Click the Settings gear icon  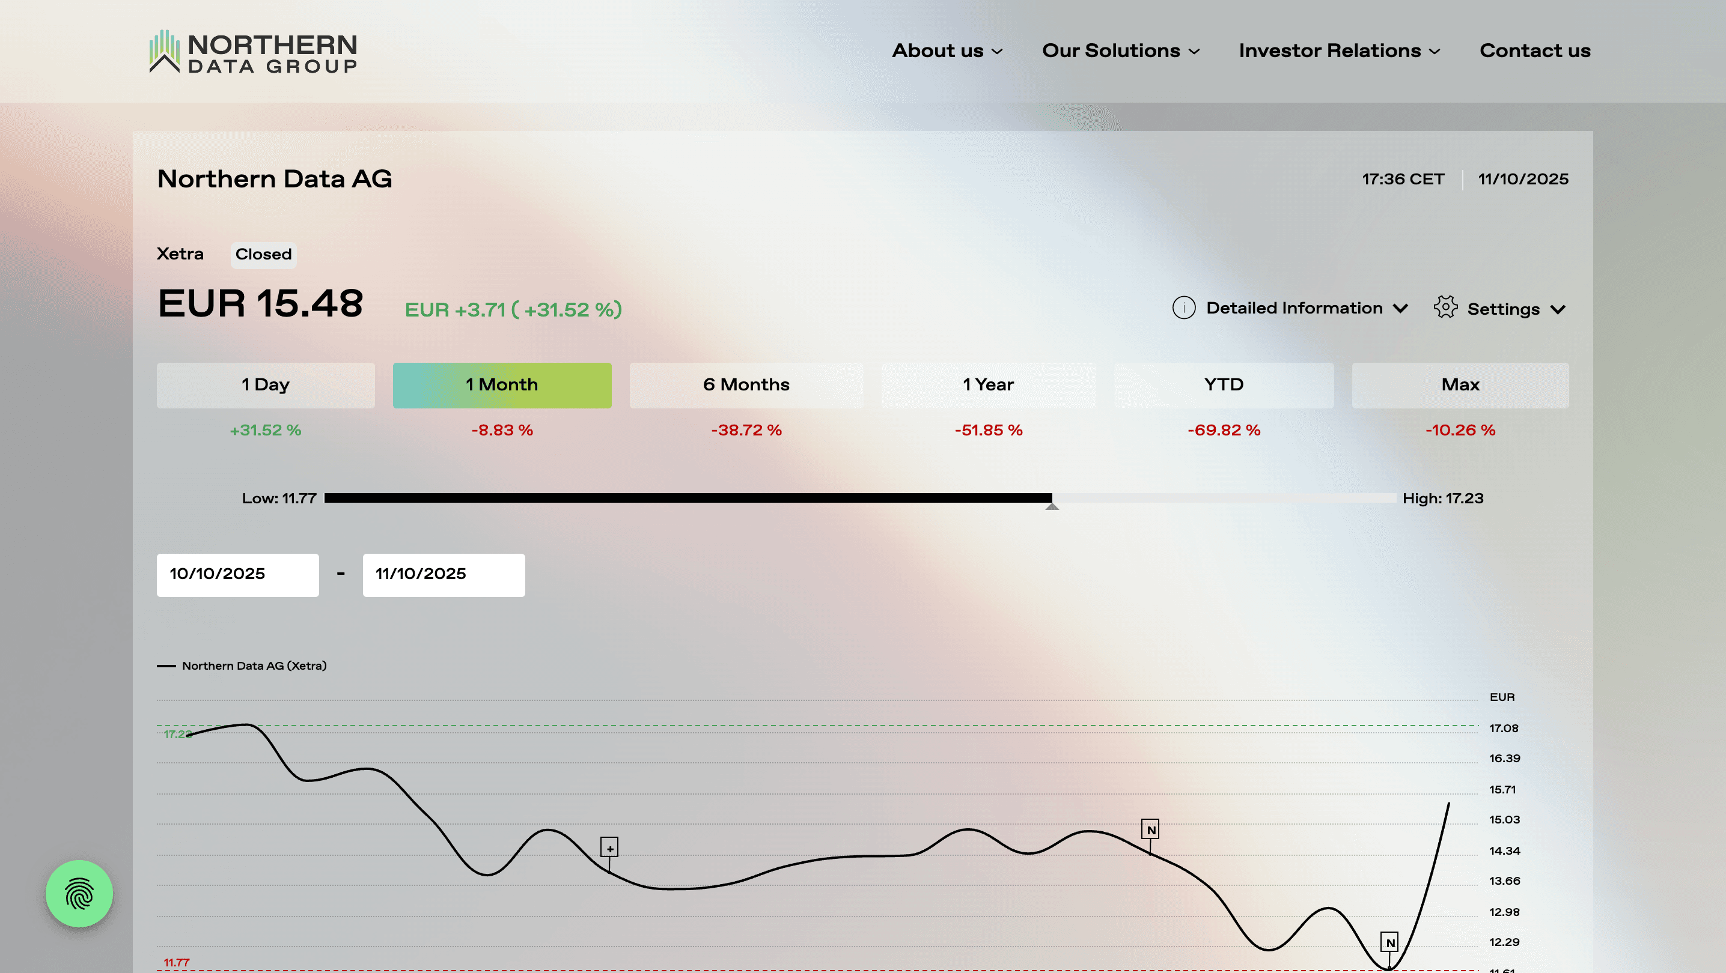(1445, 308)
